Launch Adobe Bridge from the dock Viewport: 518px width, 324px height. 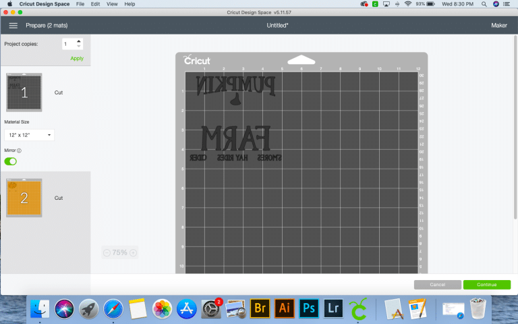(260, 308)
